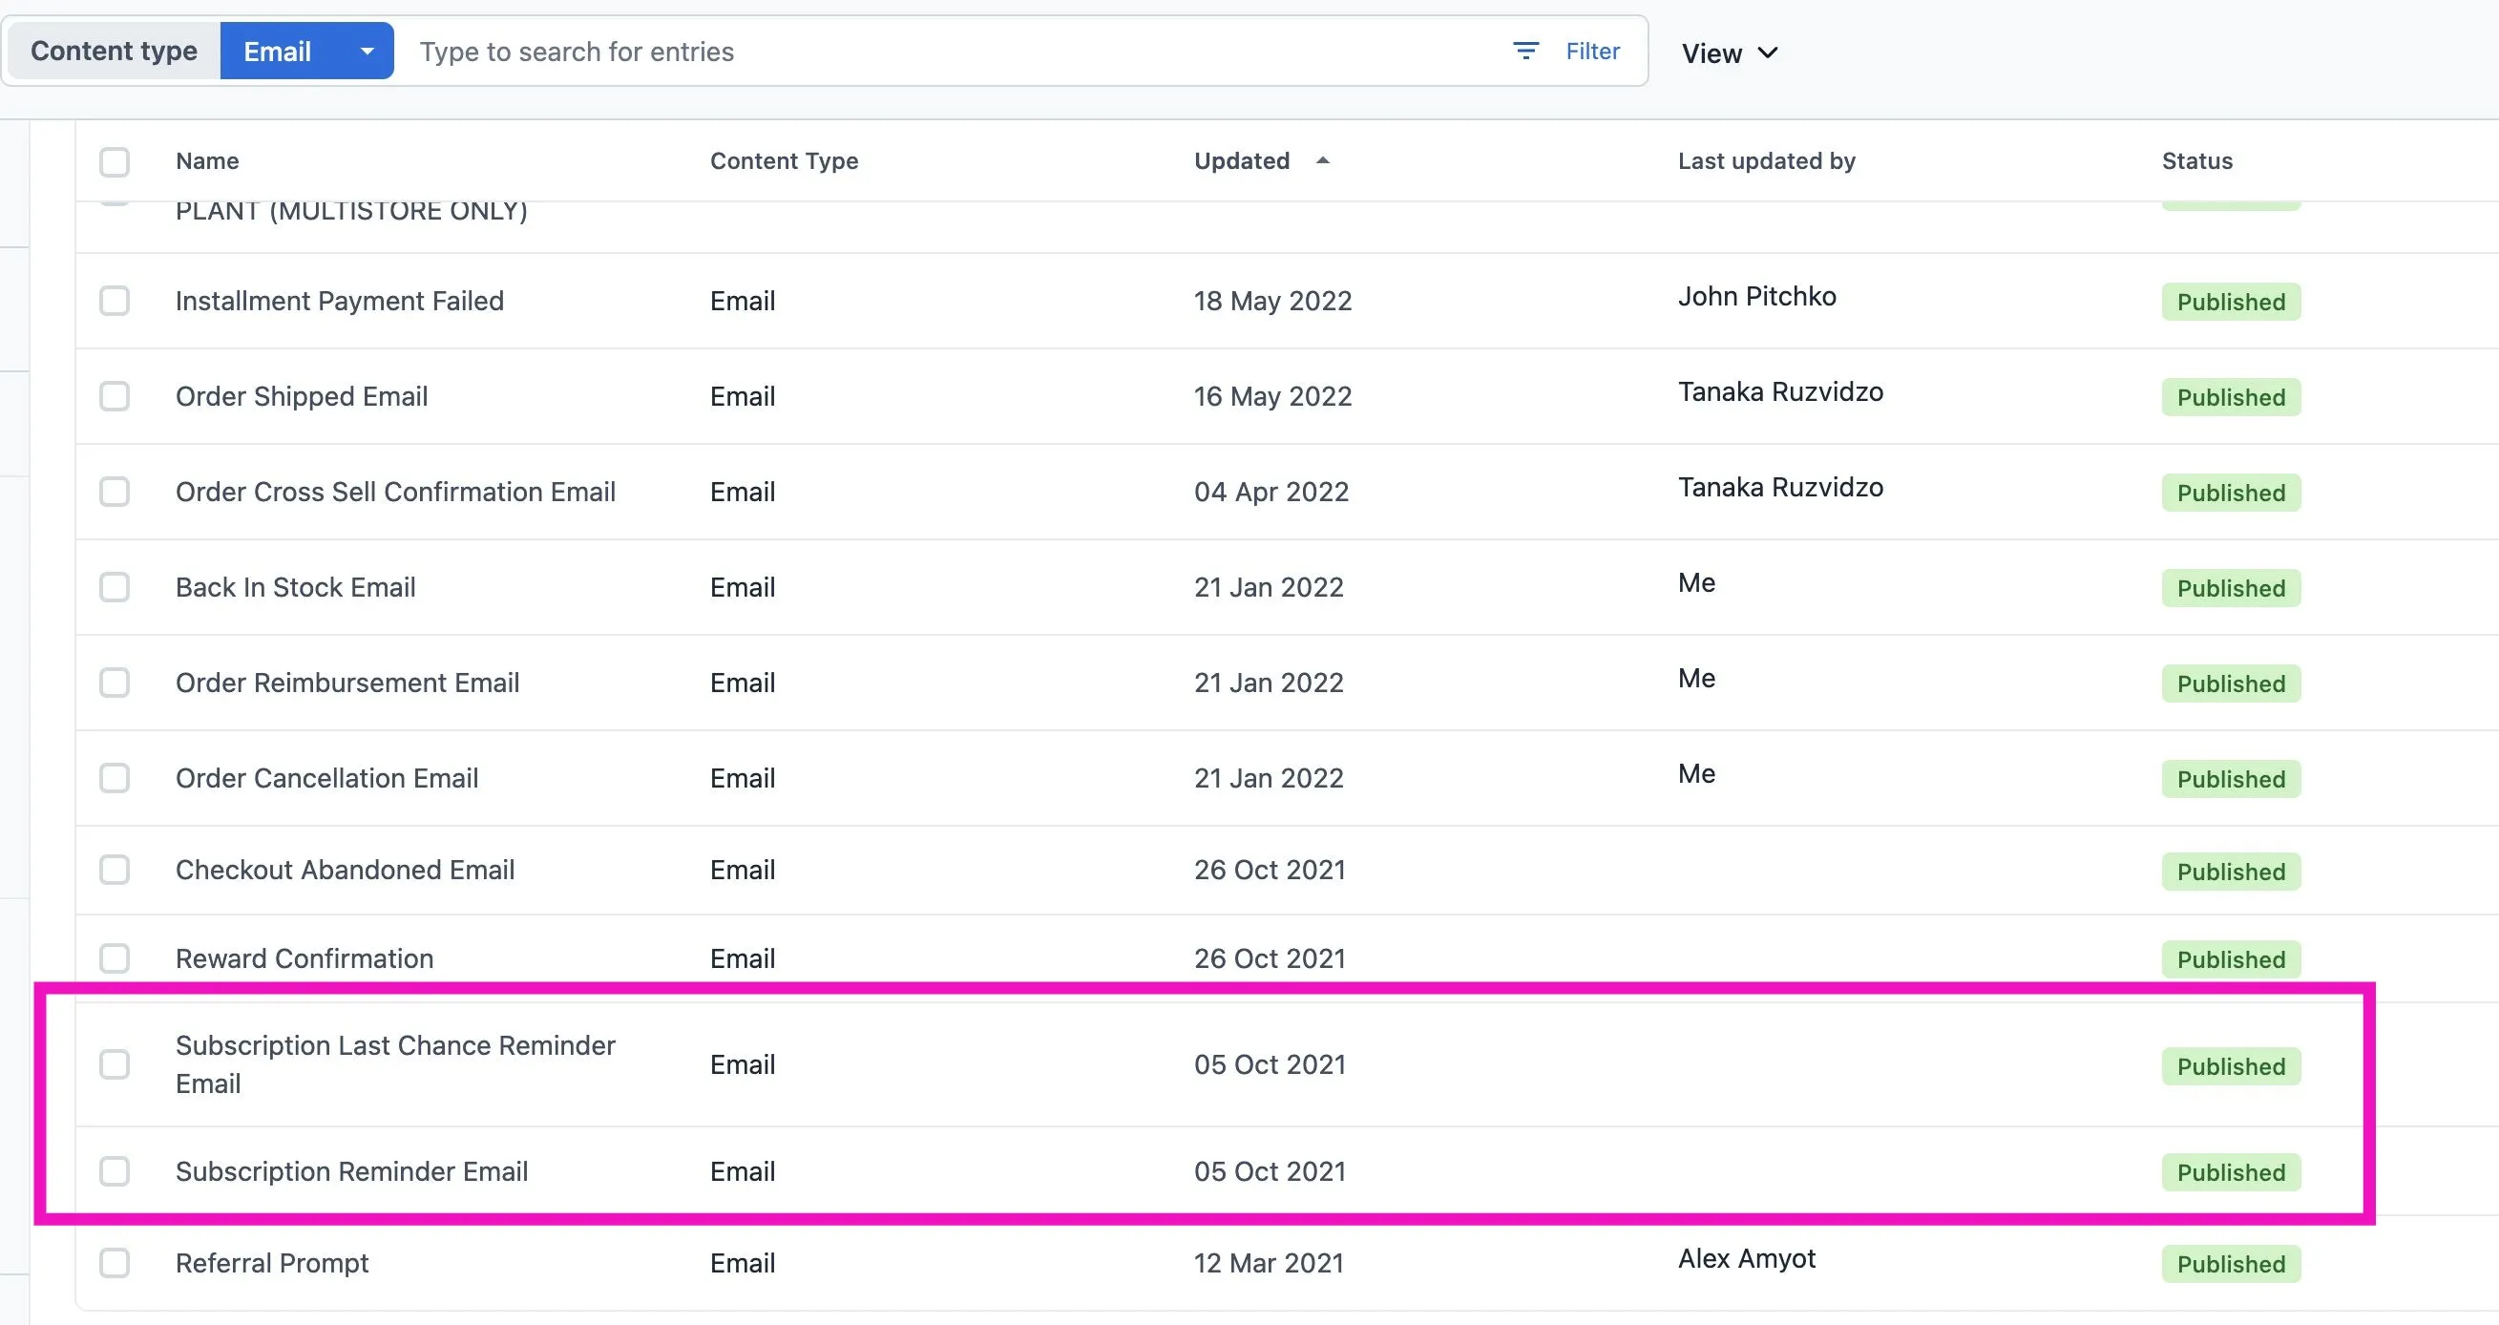Open the Email content type dropdown
The height and width of the screenshot is (1325, 2499).
[306, 52]
